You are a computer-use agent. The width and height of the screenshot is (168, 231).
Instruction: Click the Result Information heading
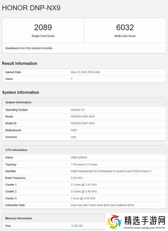tap(19, 63)
